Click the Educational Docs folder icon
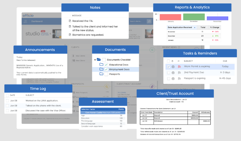241x141 pixels. [x=101, y=64]
